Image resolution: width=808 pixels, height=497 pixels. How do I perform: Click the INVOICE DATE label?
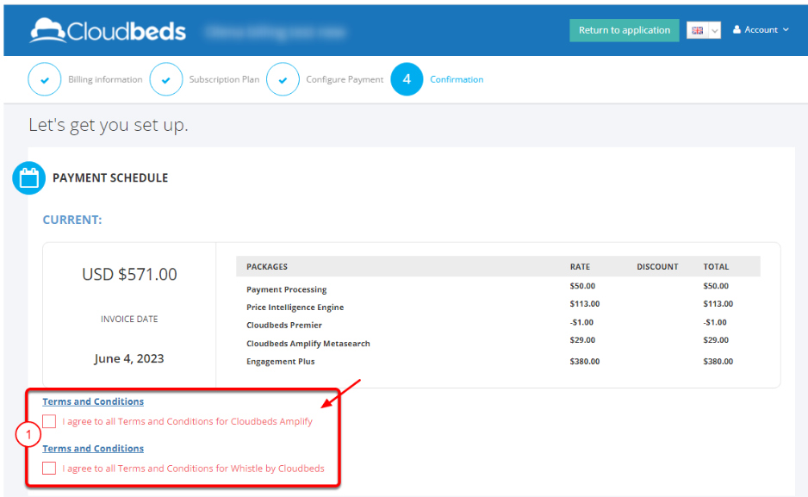(x=129, y=320)
